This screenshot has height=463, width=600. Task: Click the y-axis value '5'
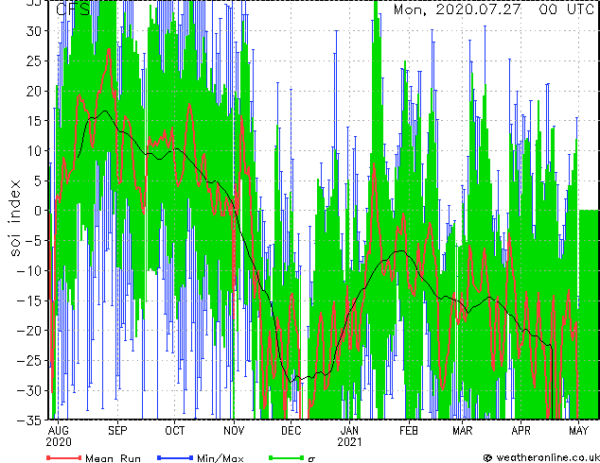tap(38, 180)
